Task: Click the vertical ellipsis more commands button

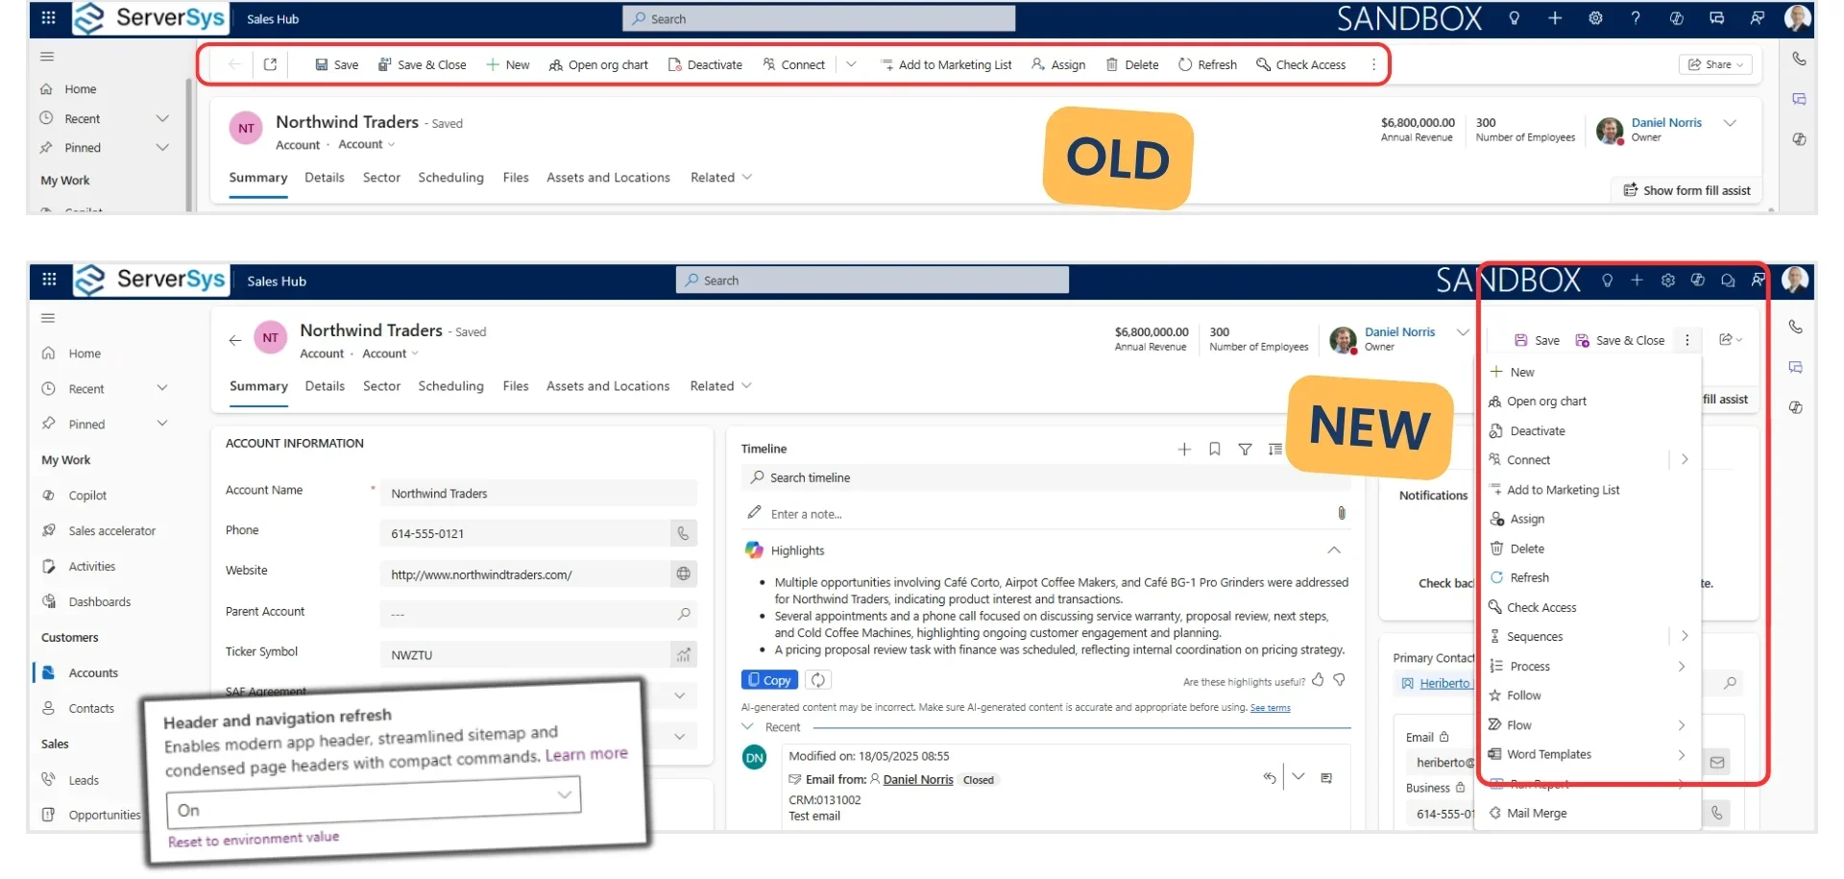Action: click(1687, 340)
